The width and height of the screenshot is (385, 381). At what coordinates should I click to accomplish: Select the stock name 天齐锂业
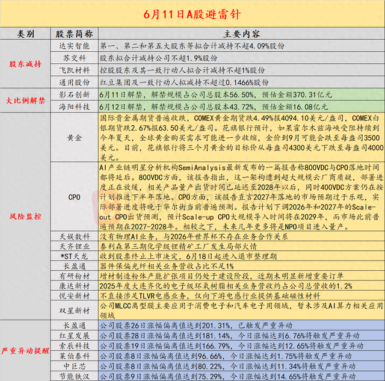coord(74,246)
